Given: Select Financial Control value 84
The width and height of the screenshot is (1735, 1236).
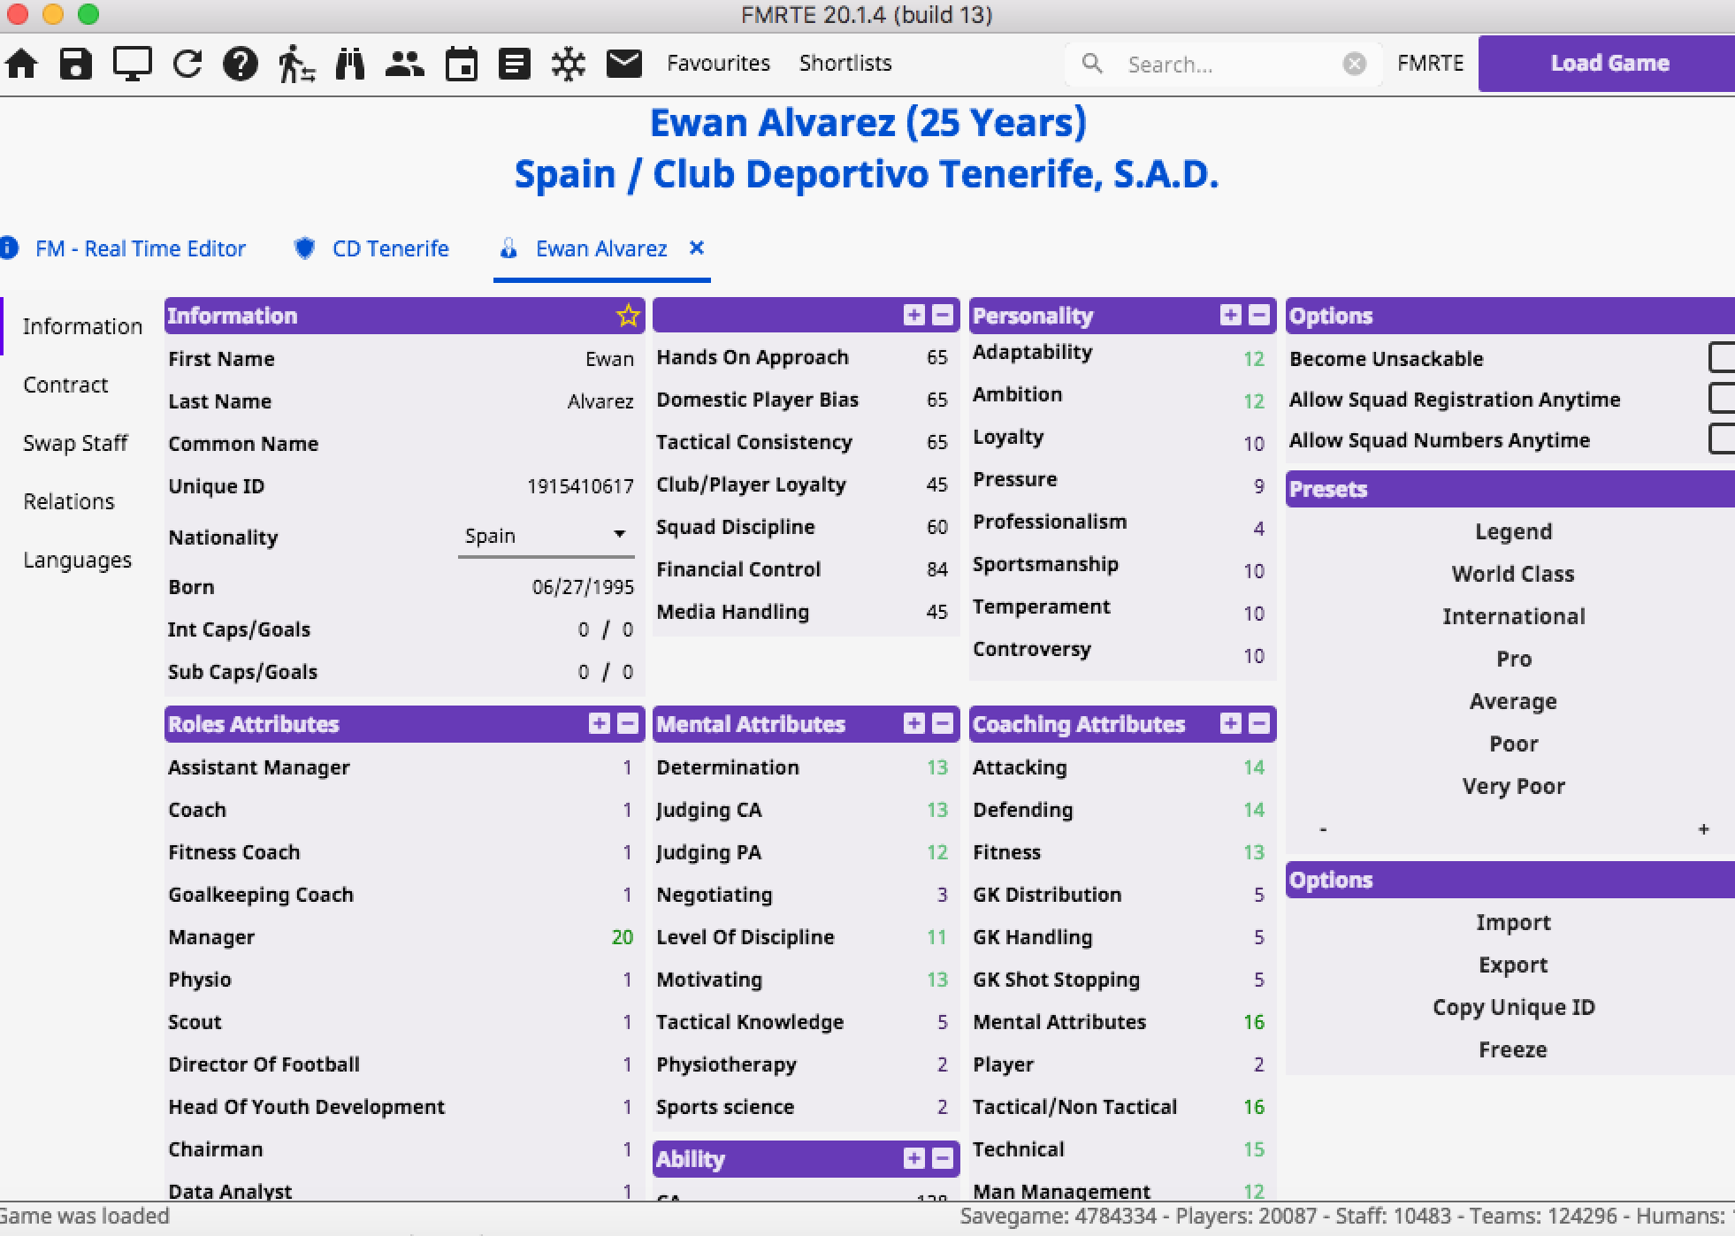Looking at the screenshot, I should pyautogui.click(x=937, y=569).
